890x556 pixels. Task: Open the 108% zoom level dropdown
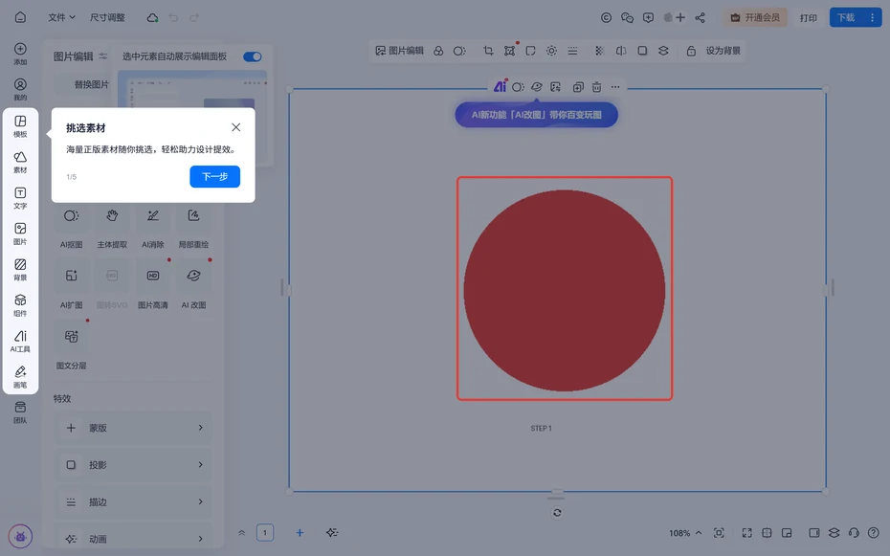coord(685,533)
